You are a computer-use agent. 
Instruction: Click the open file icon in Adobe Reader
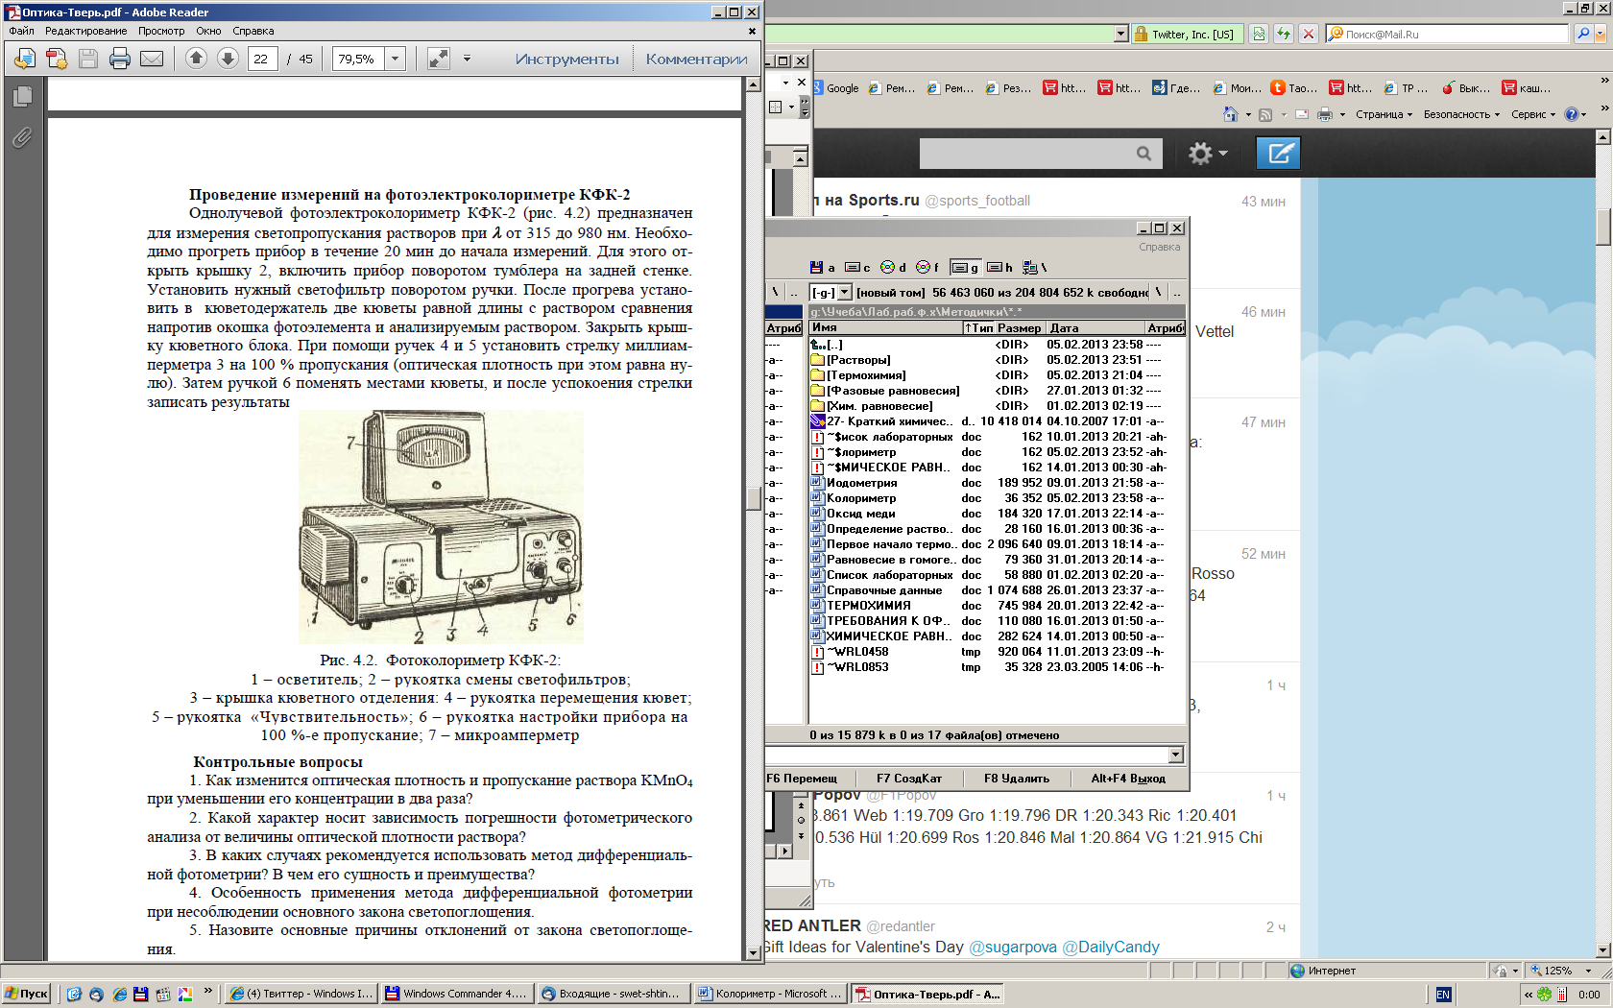[x=25, y=59]
